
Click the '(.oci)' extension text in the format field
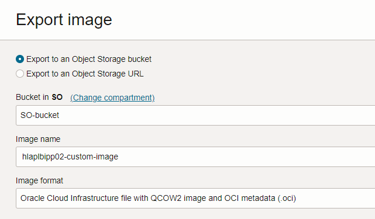[x=287, y=198]
